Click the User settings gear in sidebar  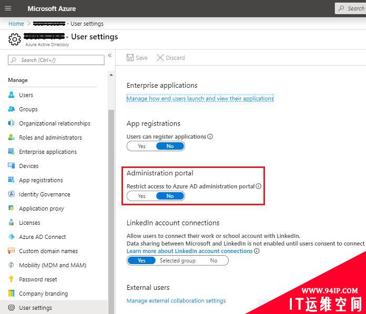pos(11,308)
